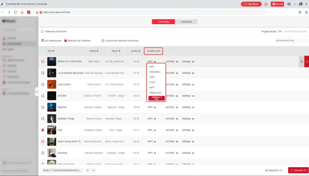Open the shopping cart icon
The image size is (309, 176).
pos(300,12)
